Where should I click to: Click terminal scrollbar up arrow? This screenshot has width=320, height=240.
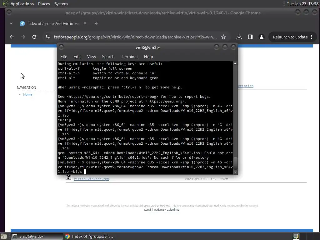[235, 64]
